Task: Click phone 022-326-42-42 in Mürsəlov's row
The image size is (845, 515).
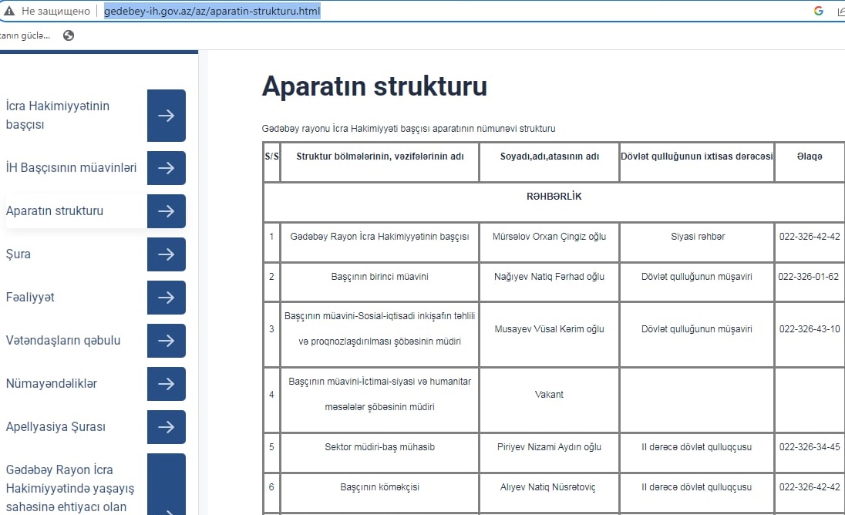Action: click(810, 237)
